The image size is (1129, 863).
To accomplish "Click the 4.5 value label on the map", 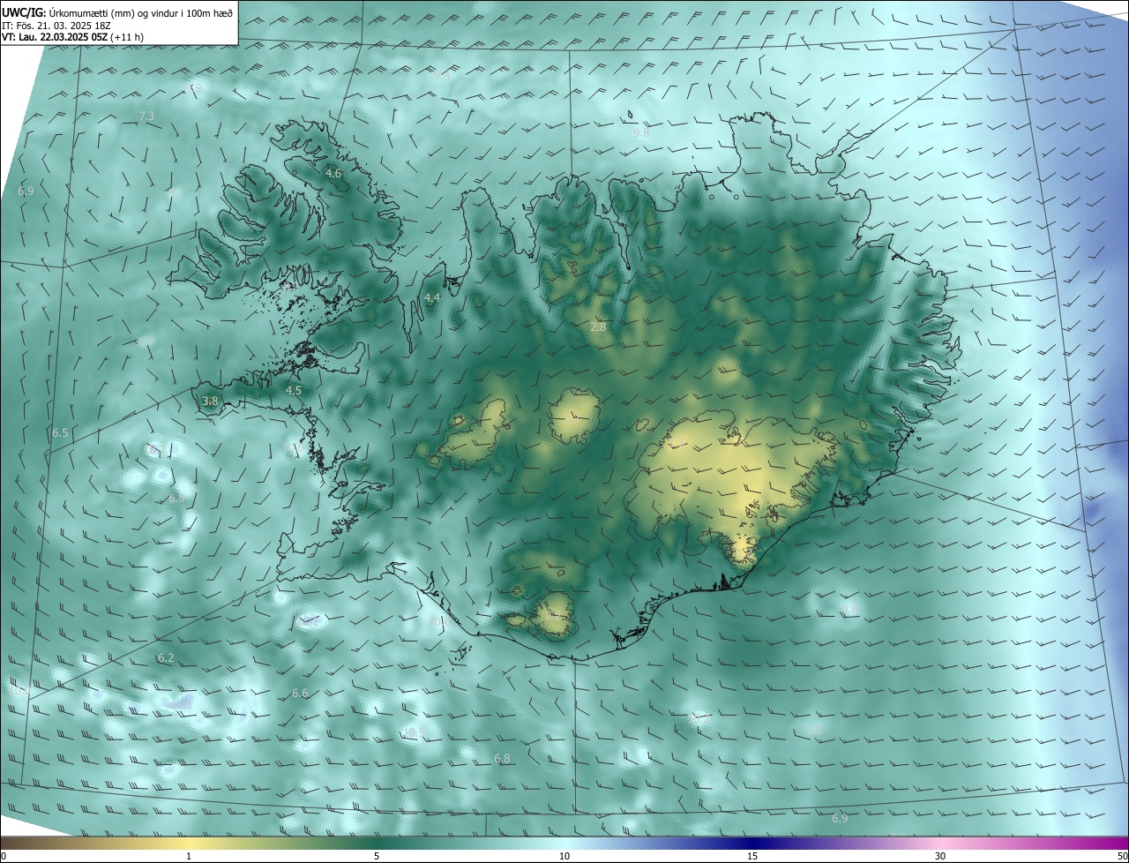I will click(294, 390).
